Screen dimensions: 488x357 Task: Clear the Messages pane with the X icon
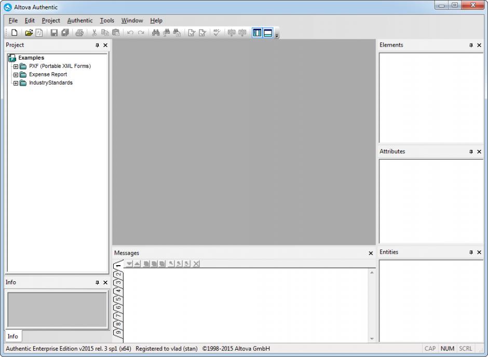pos(196,264)
